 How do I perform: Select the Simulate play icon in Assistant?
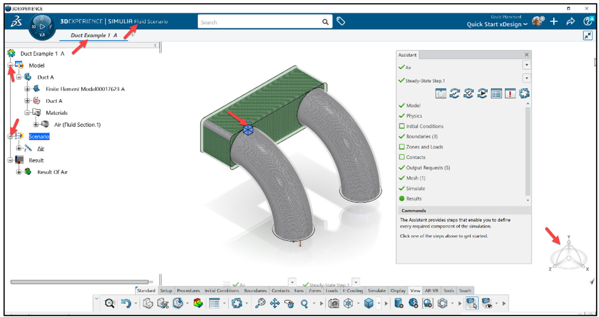click(482, 93)
